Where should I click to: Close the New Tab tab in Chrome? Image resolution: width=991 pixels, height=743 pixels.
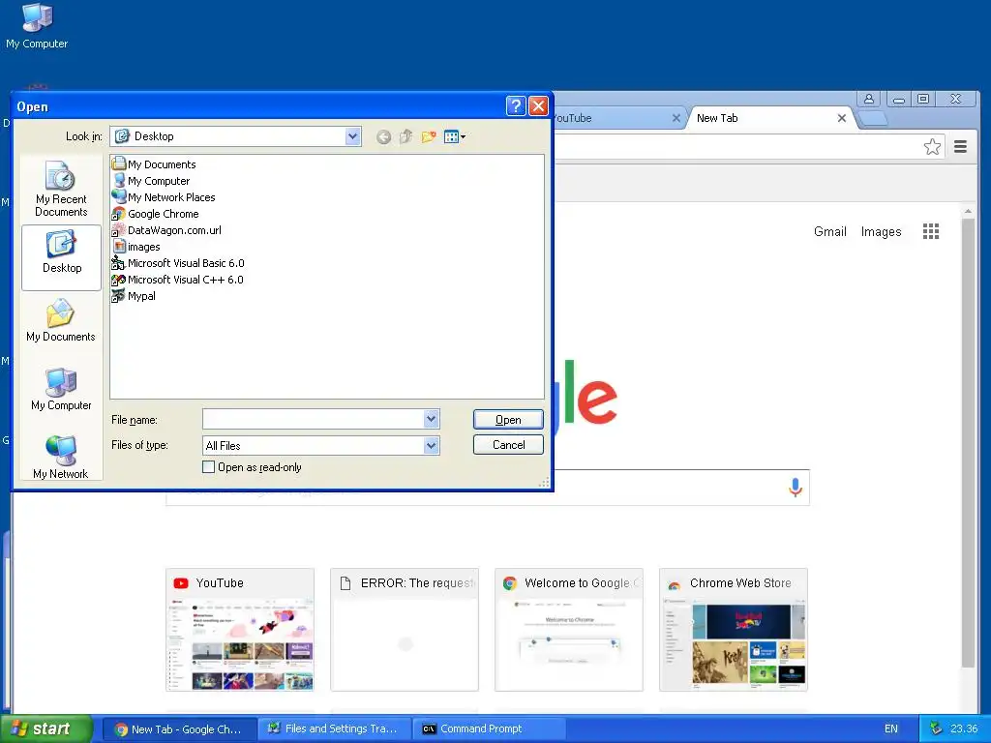842,118
